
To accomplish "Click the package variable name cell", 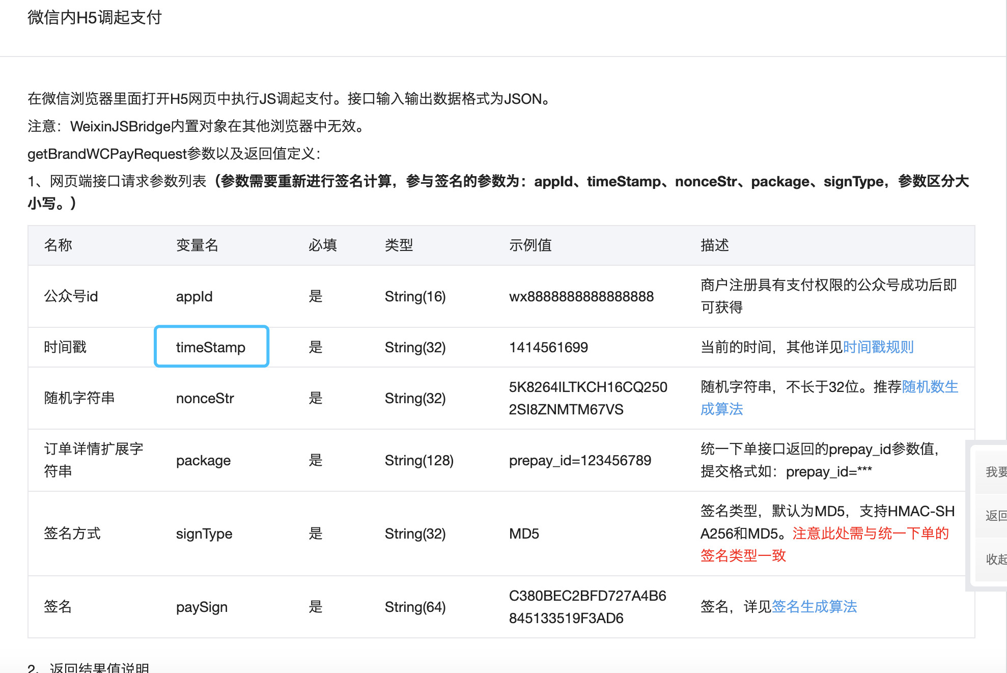I will point(203,460).
